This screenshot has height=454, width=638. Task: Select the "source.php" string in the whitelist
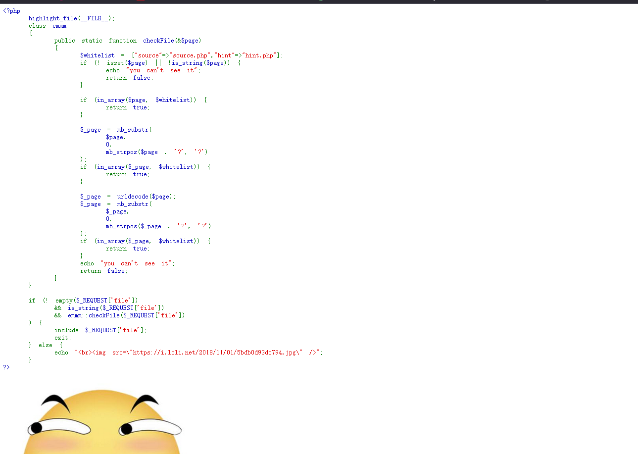[190, 55]
